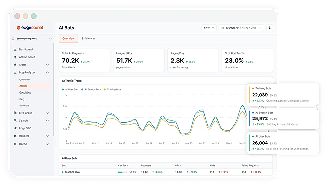Screen dimensions: 327x186
Task: Open the Bad Bots submenu item
Action: (24, 105)
